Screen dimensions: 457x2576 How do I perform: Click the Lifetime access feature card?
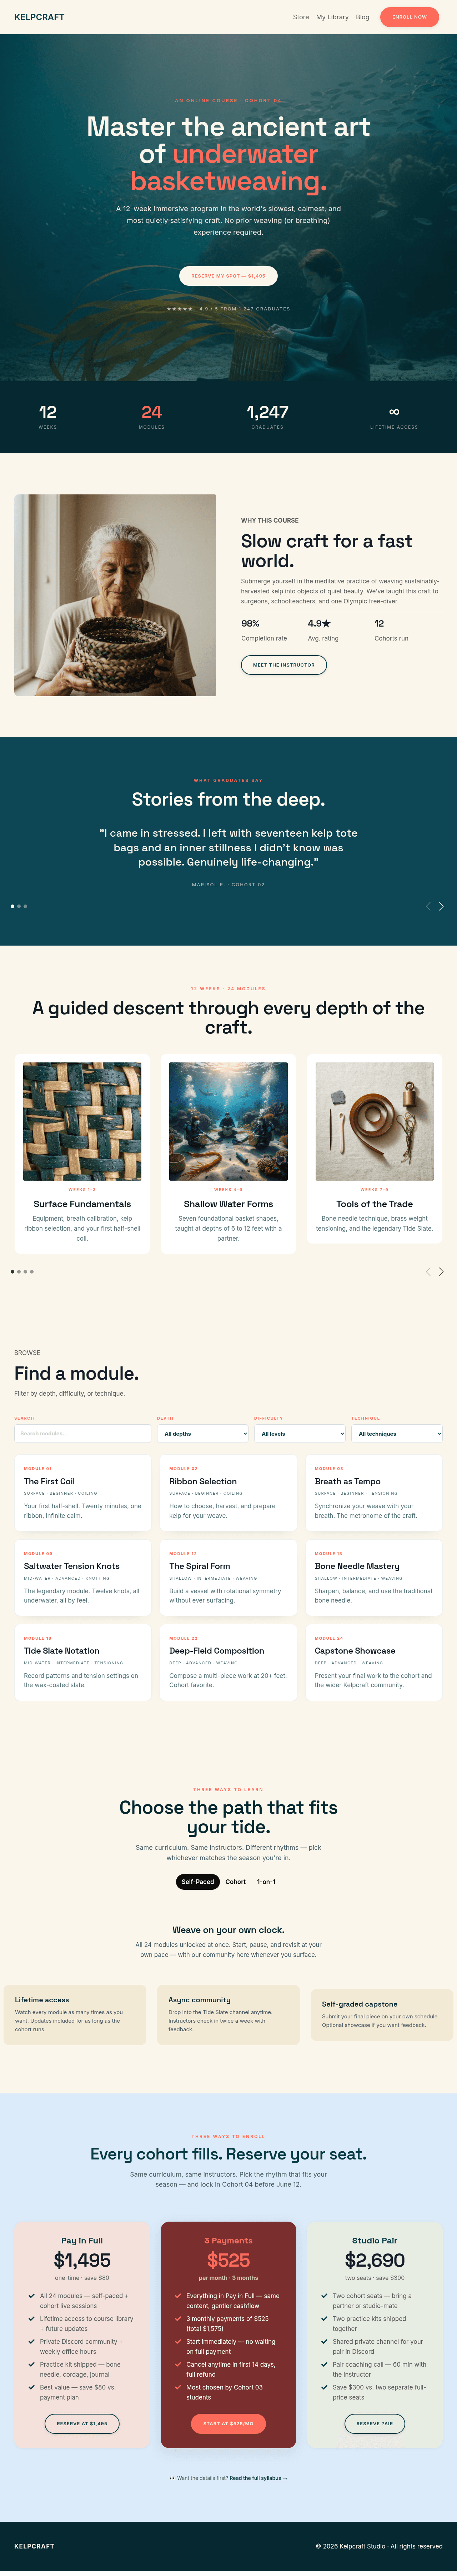[75, 2015]
